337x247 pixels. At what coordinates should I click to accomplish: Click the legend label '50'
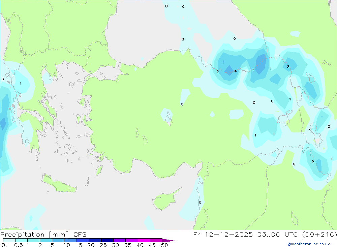pos(164,245)
